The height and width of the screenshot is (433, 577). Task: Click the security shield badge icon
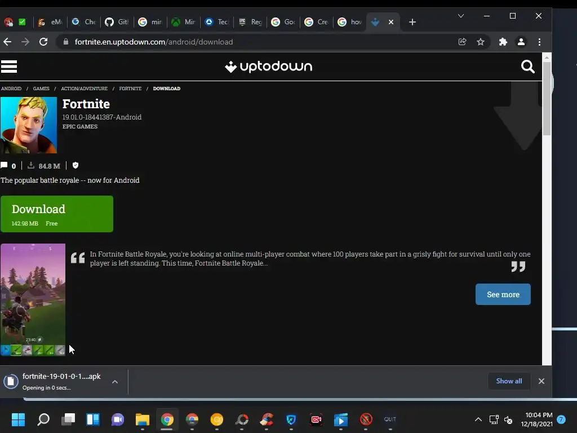coord(76,165)
